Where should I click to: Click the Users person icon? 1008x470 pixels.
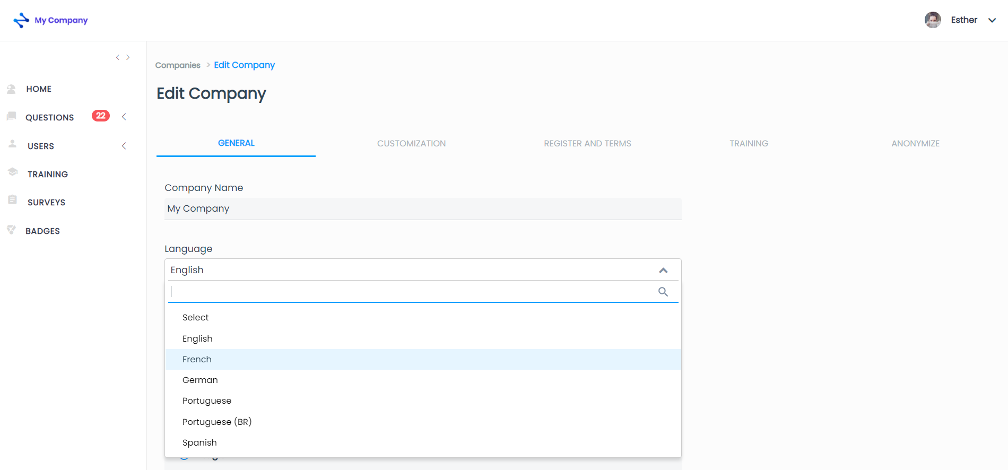tap(13, 144)
